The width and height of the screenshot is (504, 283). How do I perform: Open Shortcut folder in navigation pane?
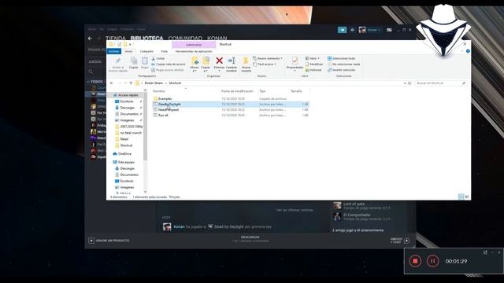point(126,145)
